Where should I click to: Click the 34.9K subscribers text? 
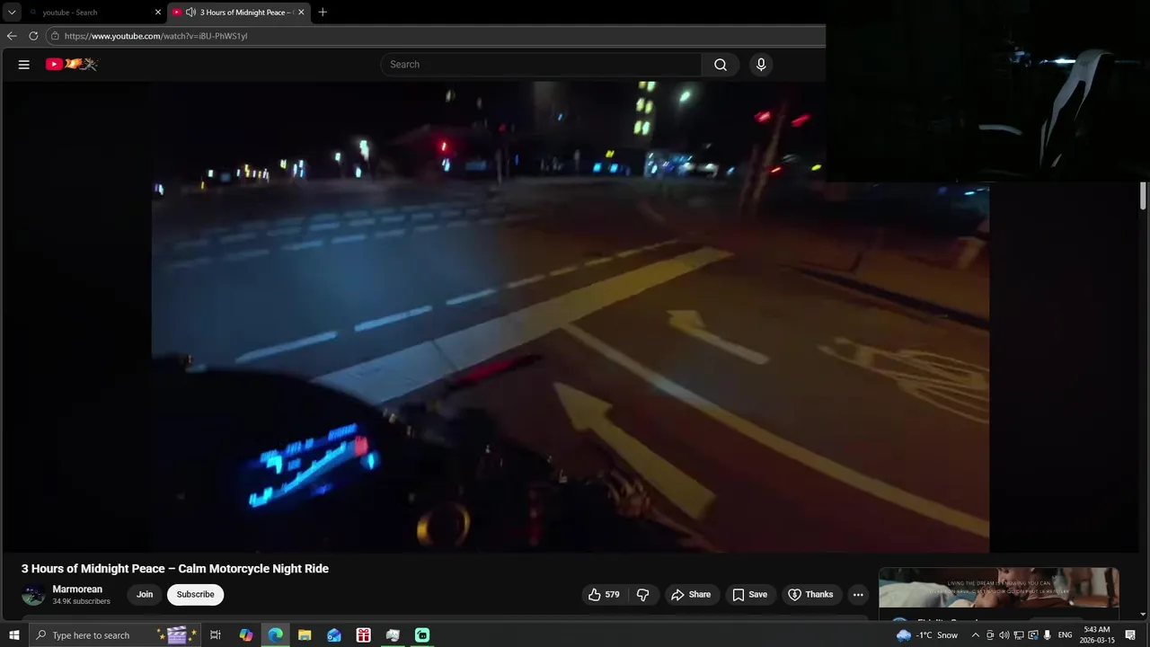pos(81,602)
